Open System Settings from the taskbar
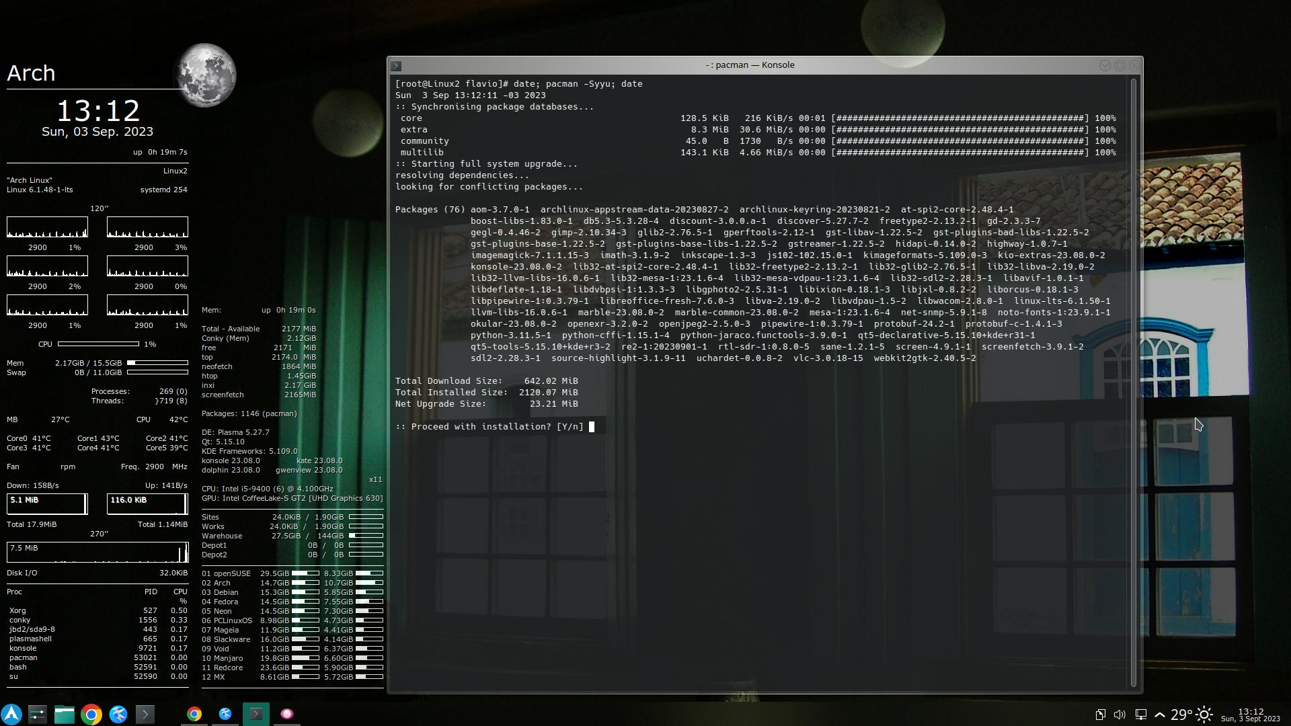This screenshot has width=1291, height=726. pyautogui.click(x=38, y=714)
